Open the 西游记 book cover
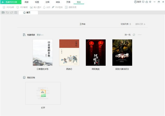Screen dimensions: 165x116 pyautogui.click(x=69, y=52)
